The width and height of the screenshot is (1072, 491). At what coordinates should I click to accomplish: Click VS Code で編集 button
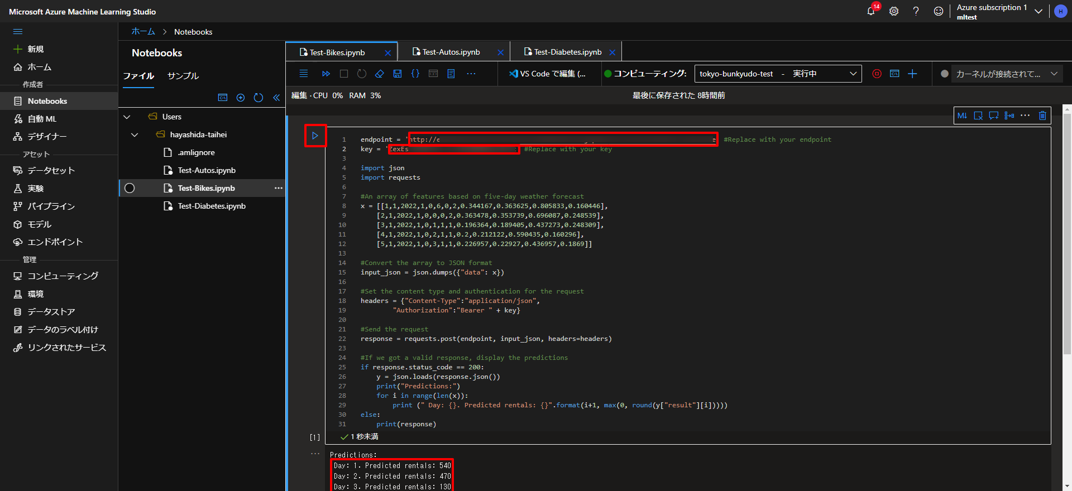click(548, 74)
